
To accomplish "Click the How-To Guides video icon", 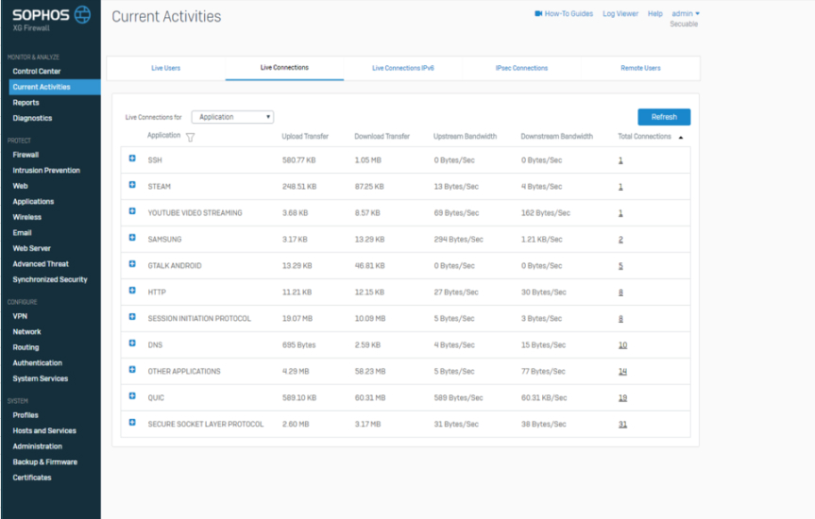I will pos(537,14).
